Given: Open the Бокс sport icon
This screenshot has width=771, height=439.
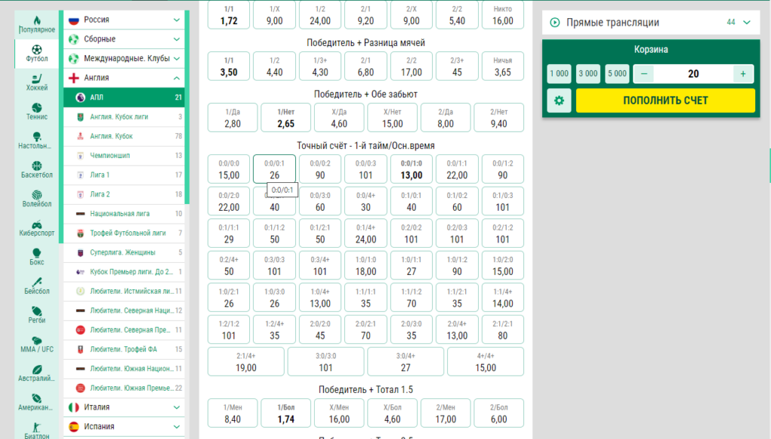Looking at the screenshot, I should [x=37, y=257].
